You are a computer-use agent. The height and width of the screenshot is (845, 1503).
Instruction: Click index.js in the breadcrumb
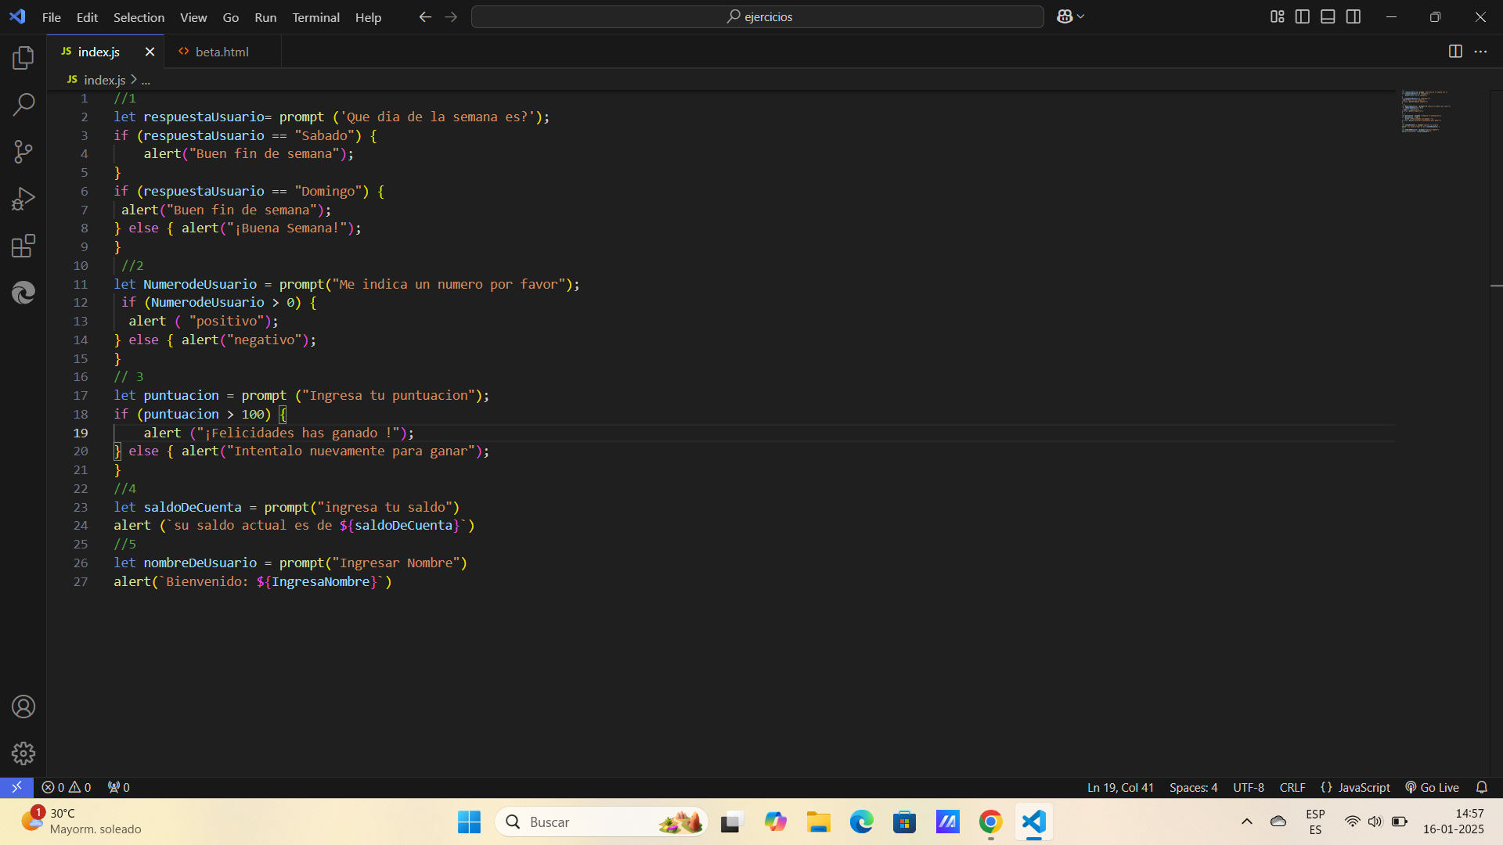pyautogui.click(x=104, y=80)
